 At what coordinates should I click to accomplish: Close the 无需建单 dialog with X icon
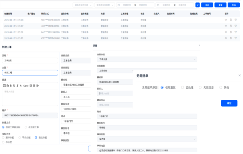pyautogui.click(x=239, y=75)
